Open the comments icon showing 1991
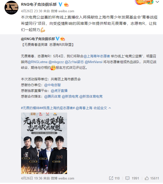This screenshot has height=184, width=163. [x=127, y=178]
